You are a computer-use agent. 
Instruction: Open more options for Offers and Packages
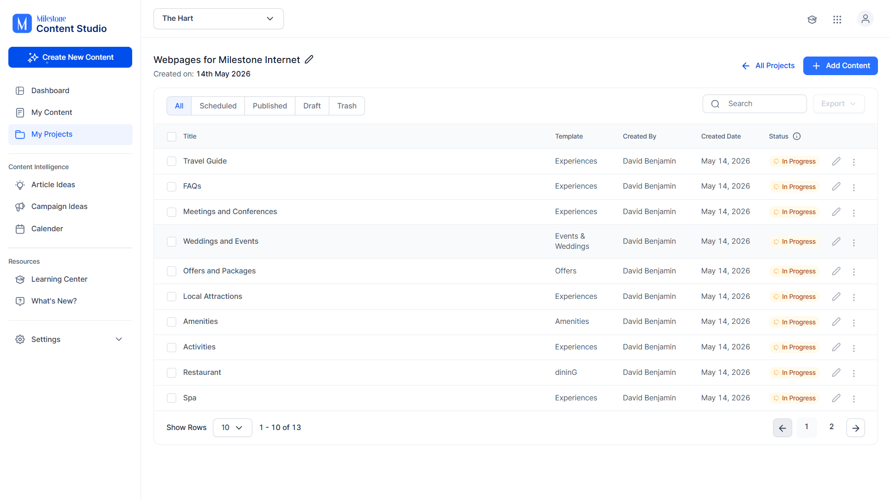854,272
